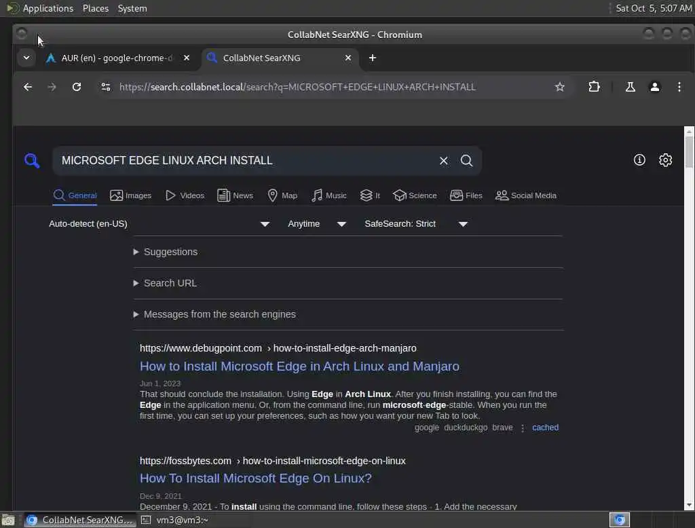Open the SearXNG about info icon
Screen dimensions: 695x528
click(x=639, y=160)
